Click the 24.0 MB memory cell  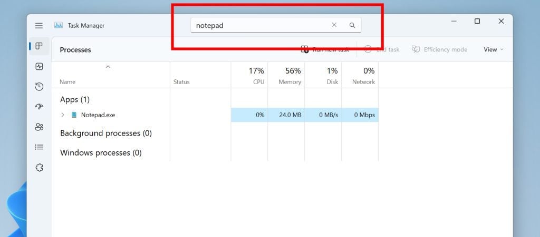point(286,115)
